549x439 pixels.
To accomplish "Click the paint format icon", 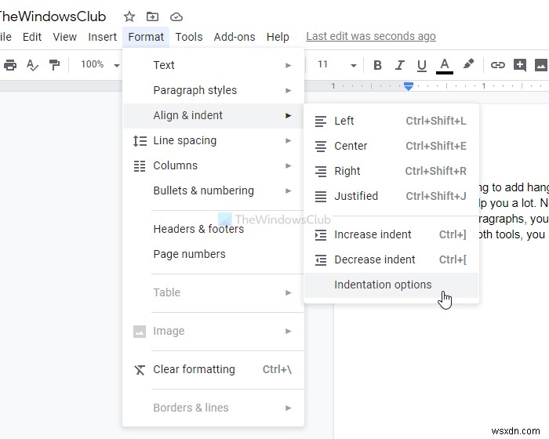I will [x=54, y=65].
